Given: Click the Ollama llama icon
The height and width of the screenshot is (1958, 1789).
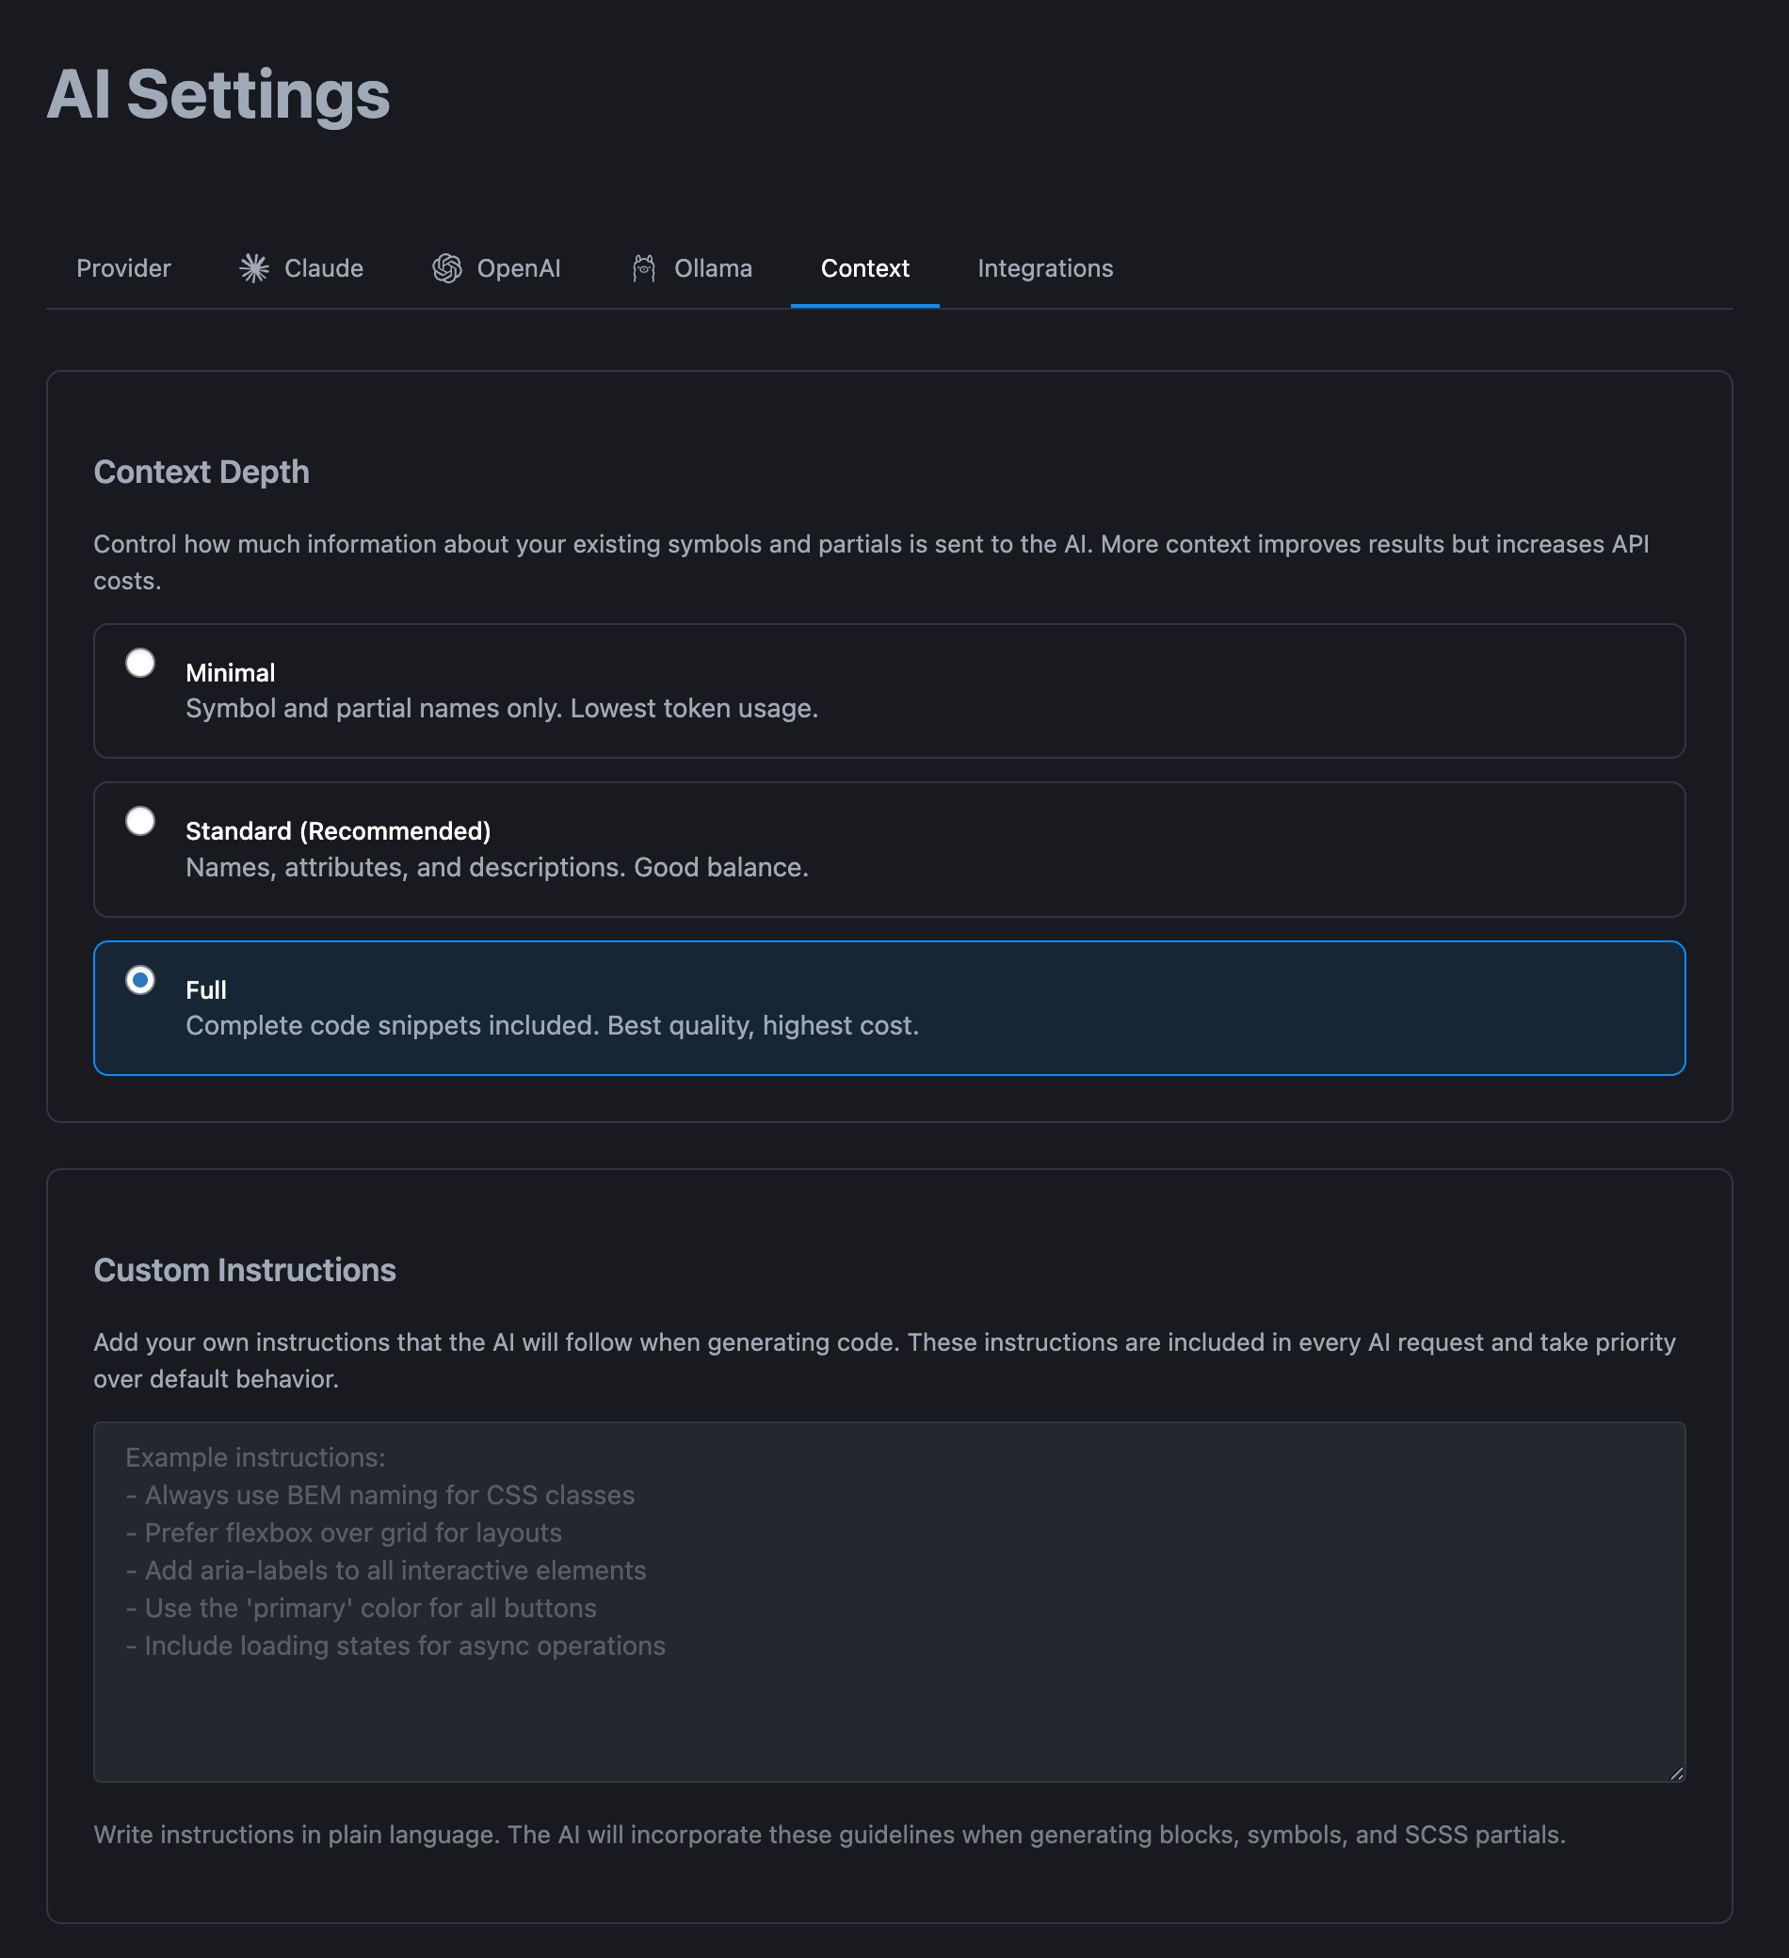Looking at the screenshot, I should coord(644,268).
